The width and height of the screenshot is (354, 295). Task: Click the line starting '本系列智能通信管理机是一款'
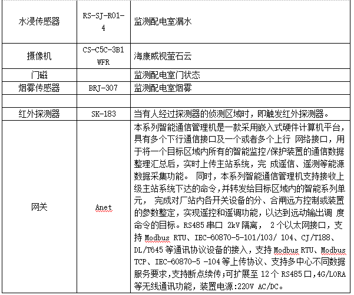coord(239,128)
